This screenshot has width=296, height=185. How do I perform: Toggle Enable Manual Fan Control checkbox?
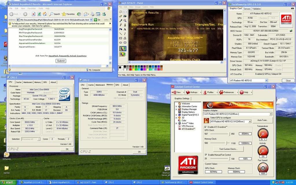click(206, 155)
